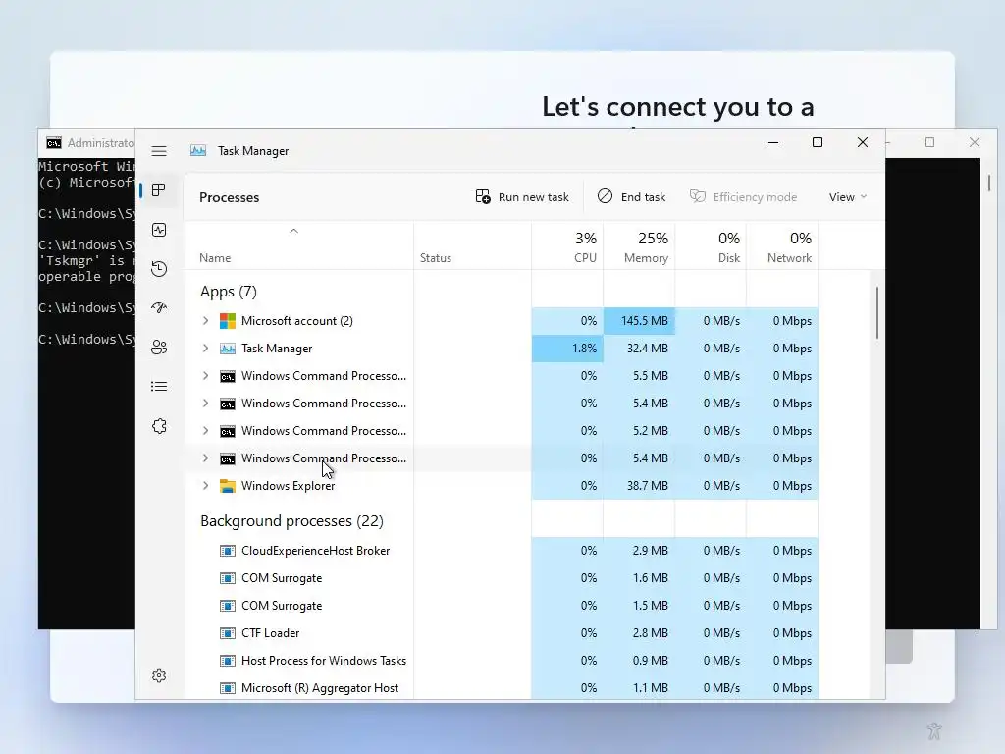Screen dimensions: 1005x754
Task: Click the column sort direction arrow
Action: (294, 231)
